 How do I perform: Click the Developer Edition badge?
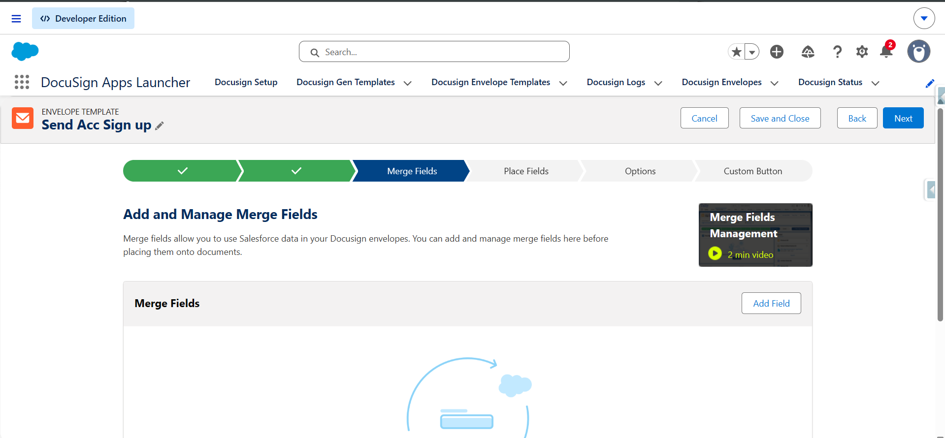point(83,19)
